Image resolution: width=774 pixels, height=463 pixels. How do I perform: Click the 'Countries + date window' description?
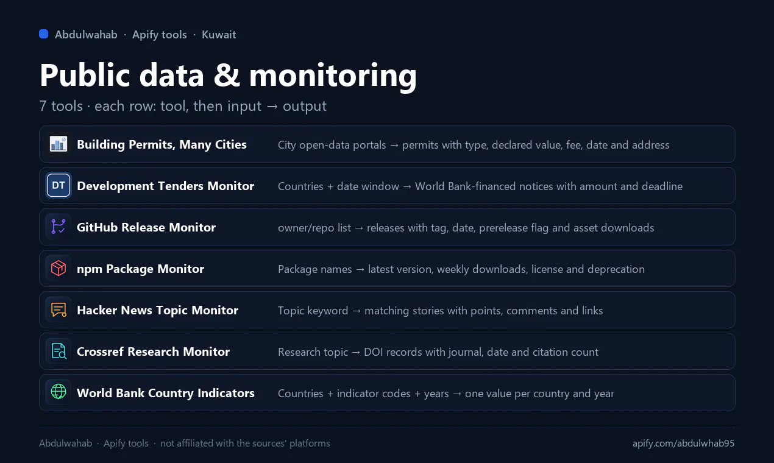(480, 186)
